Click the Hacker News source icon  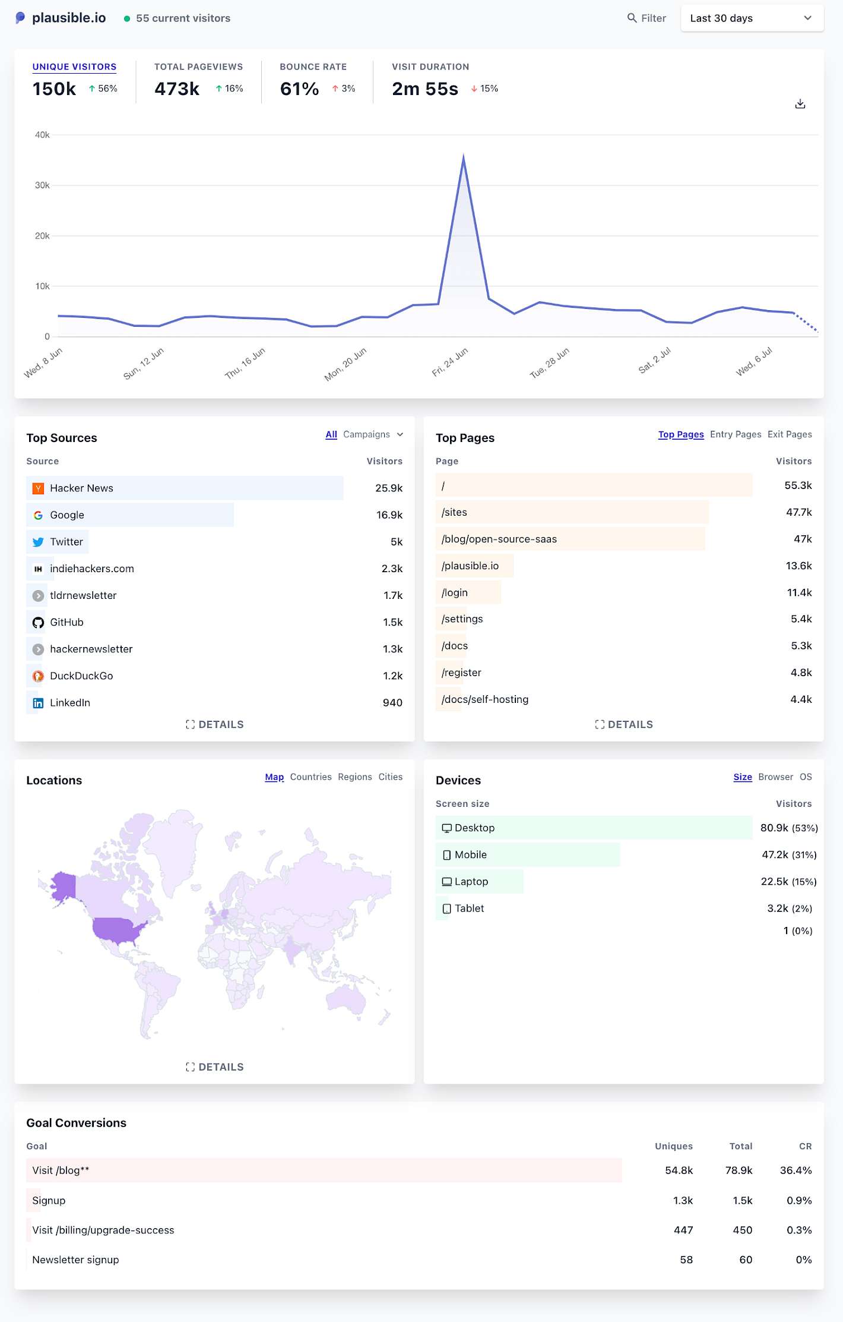(x=38, y=488)
